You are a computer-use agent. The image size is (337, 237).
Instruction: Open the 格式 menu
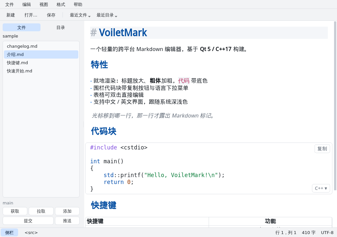pyautogui.click(x=61, y=5)
